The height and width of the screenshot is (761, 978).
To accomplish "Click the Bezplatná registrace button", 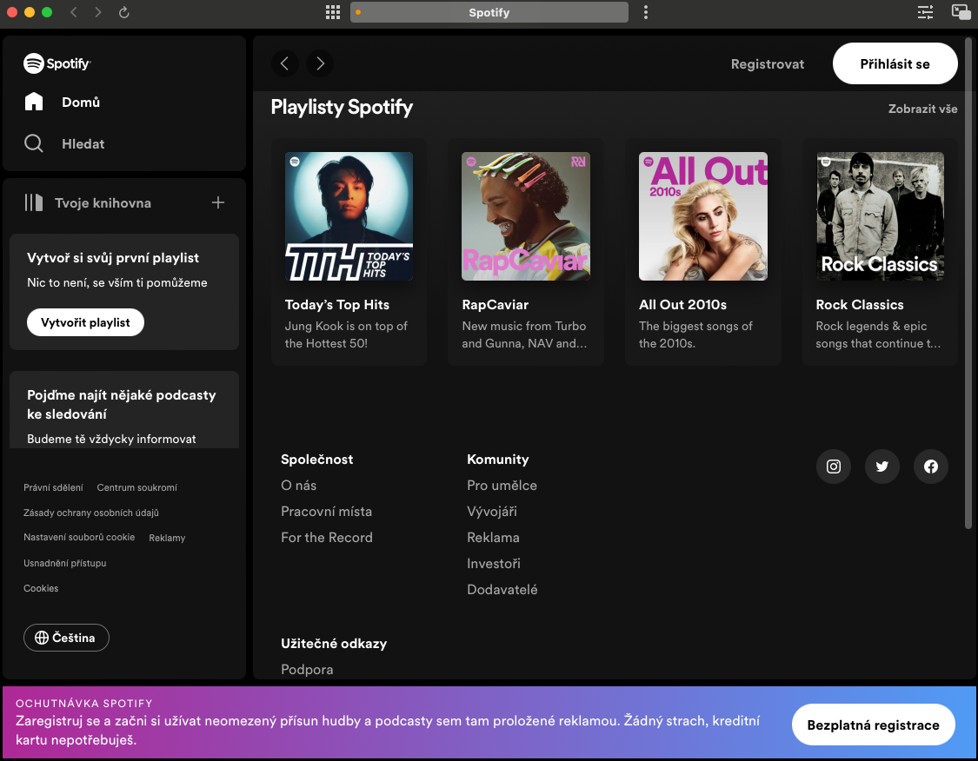I will (873, 725).
